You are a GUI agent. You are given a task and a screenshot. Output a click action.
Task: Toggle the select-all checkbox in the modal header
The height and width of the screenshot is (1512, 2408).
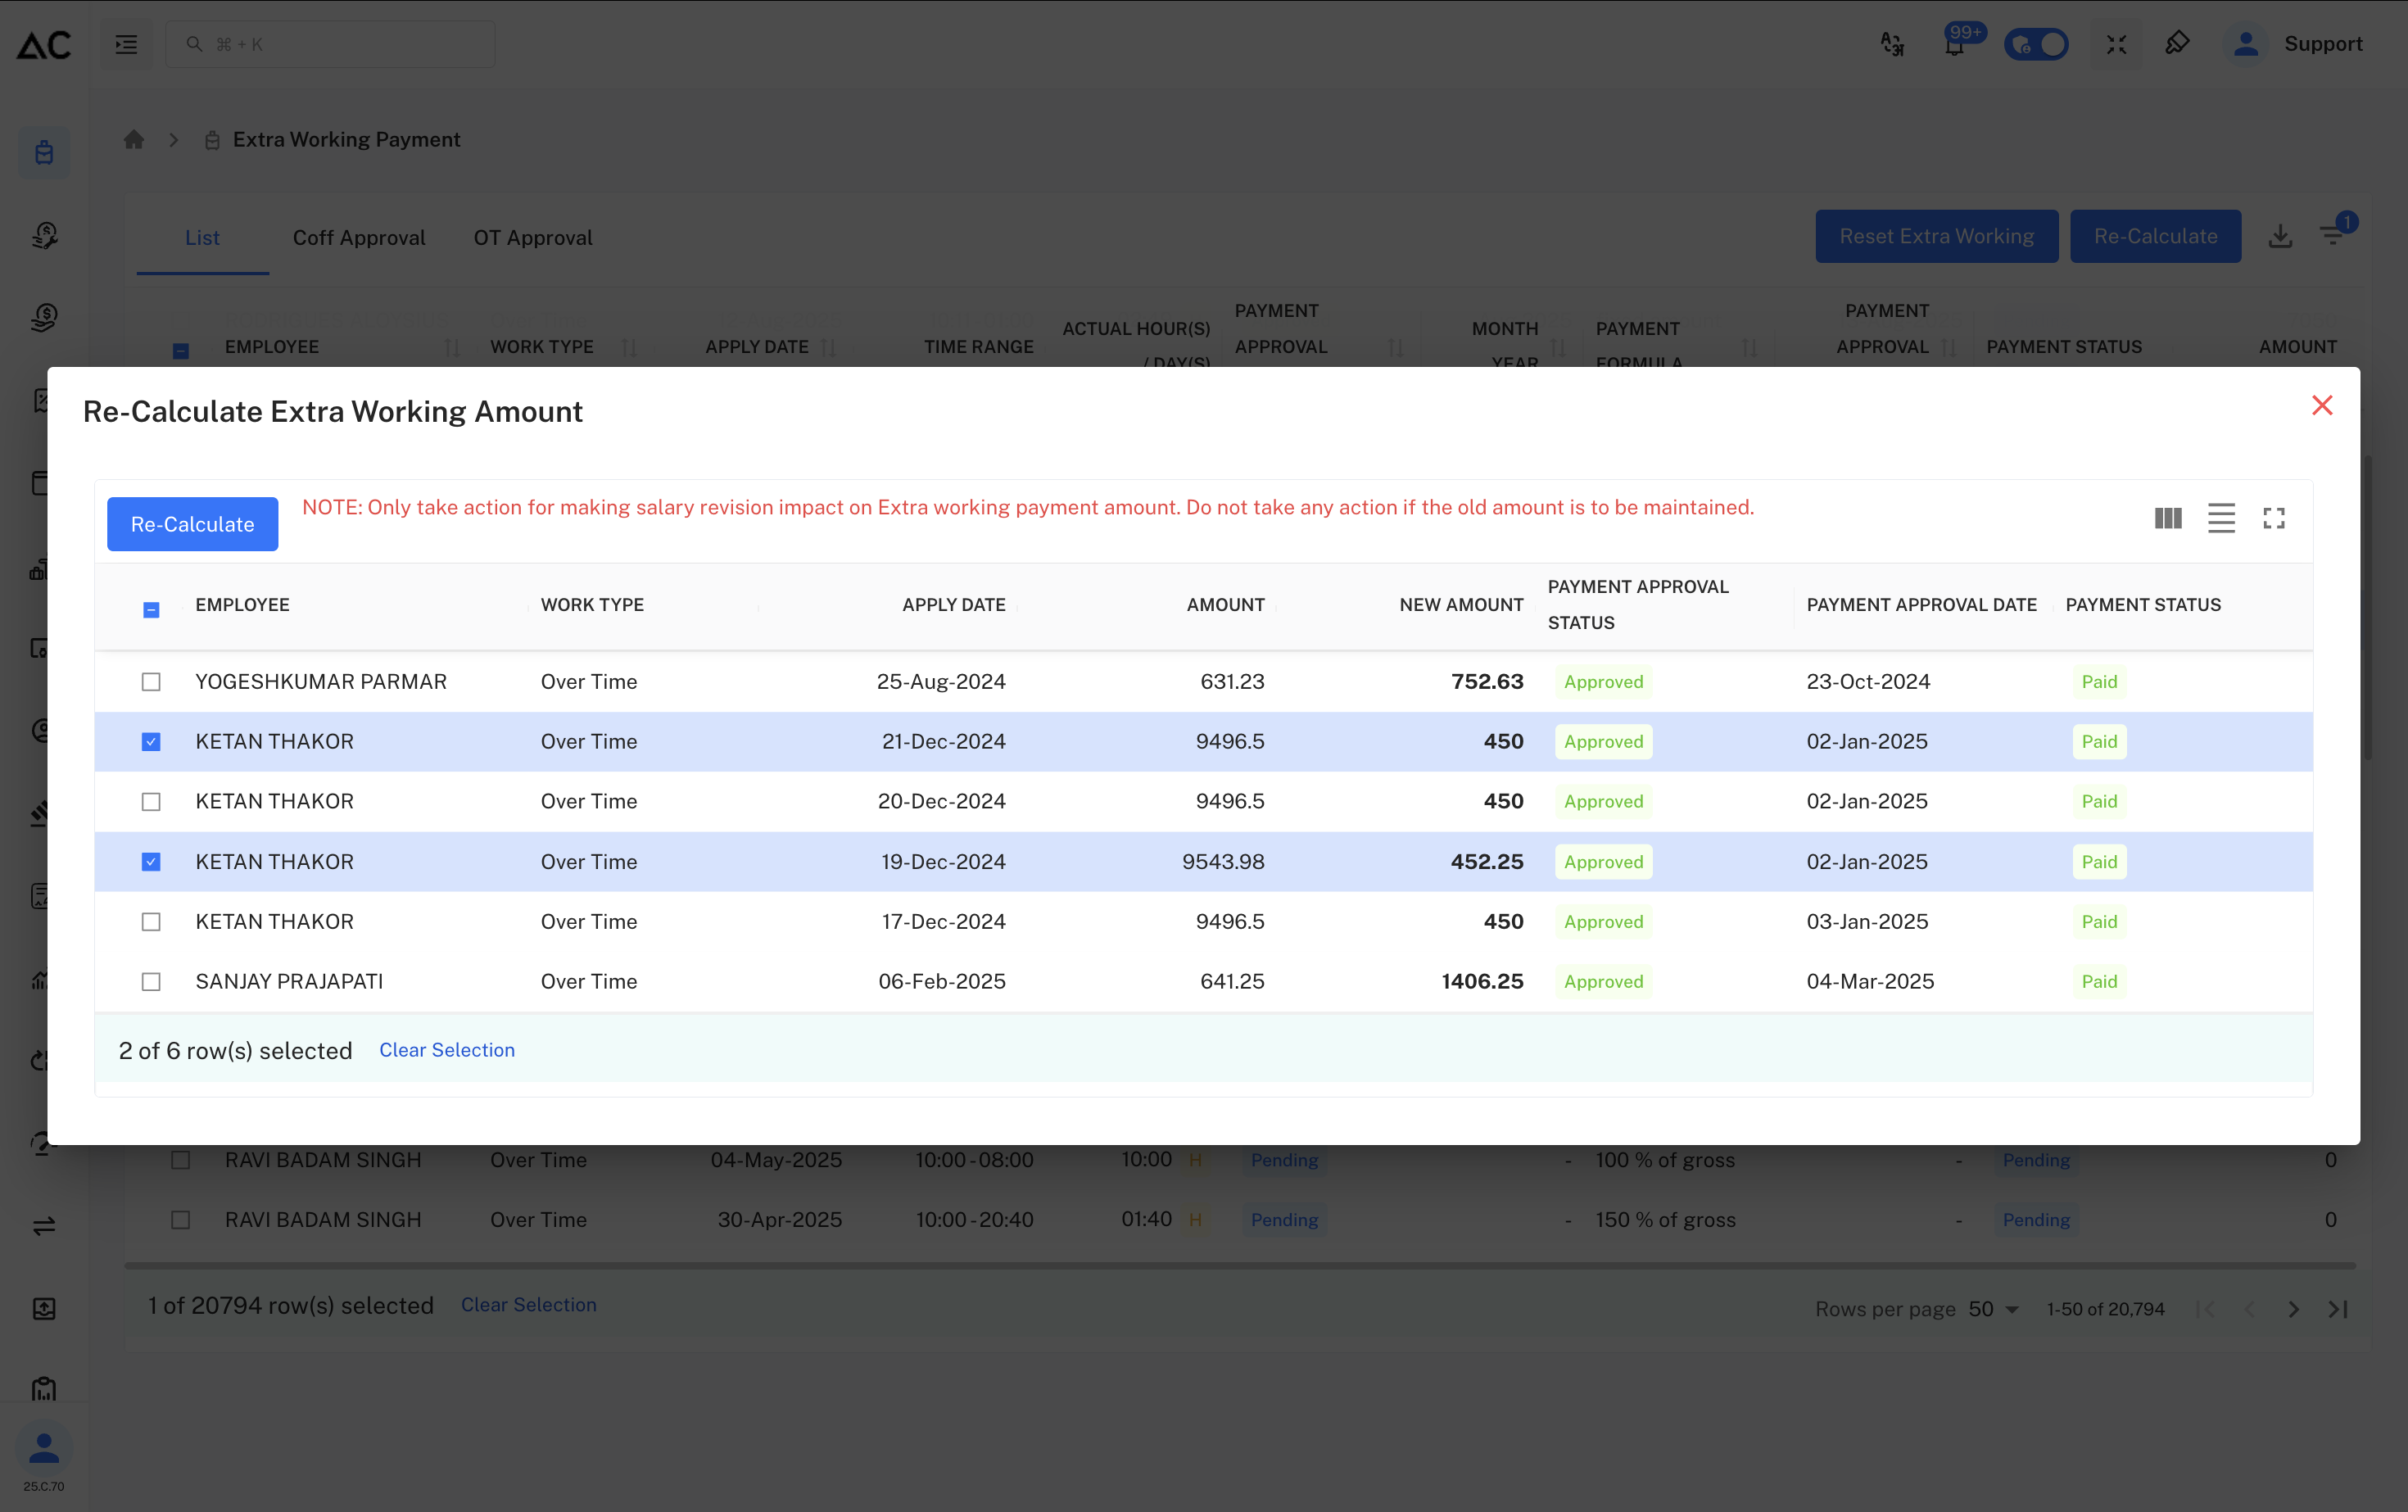pos(151,609)
